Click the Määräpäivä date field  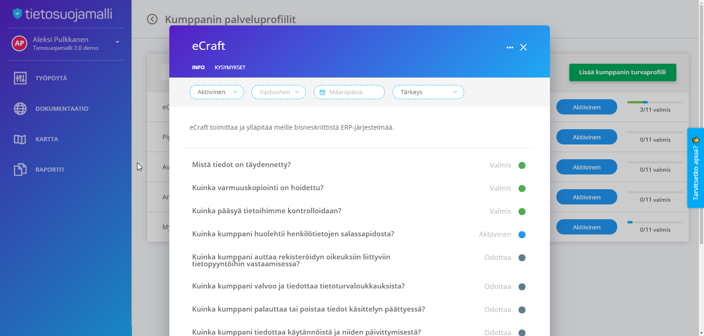pos(349,92)
